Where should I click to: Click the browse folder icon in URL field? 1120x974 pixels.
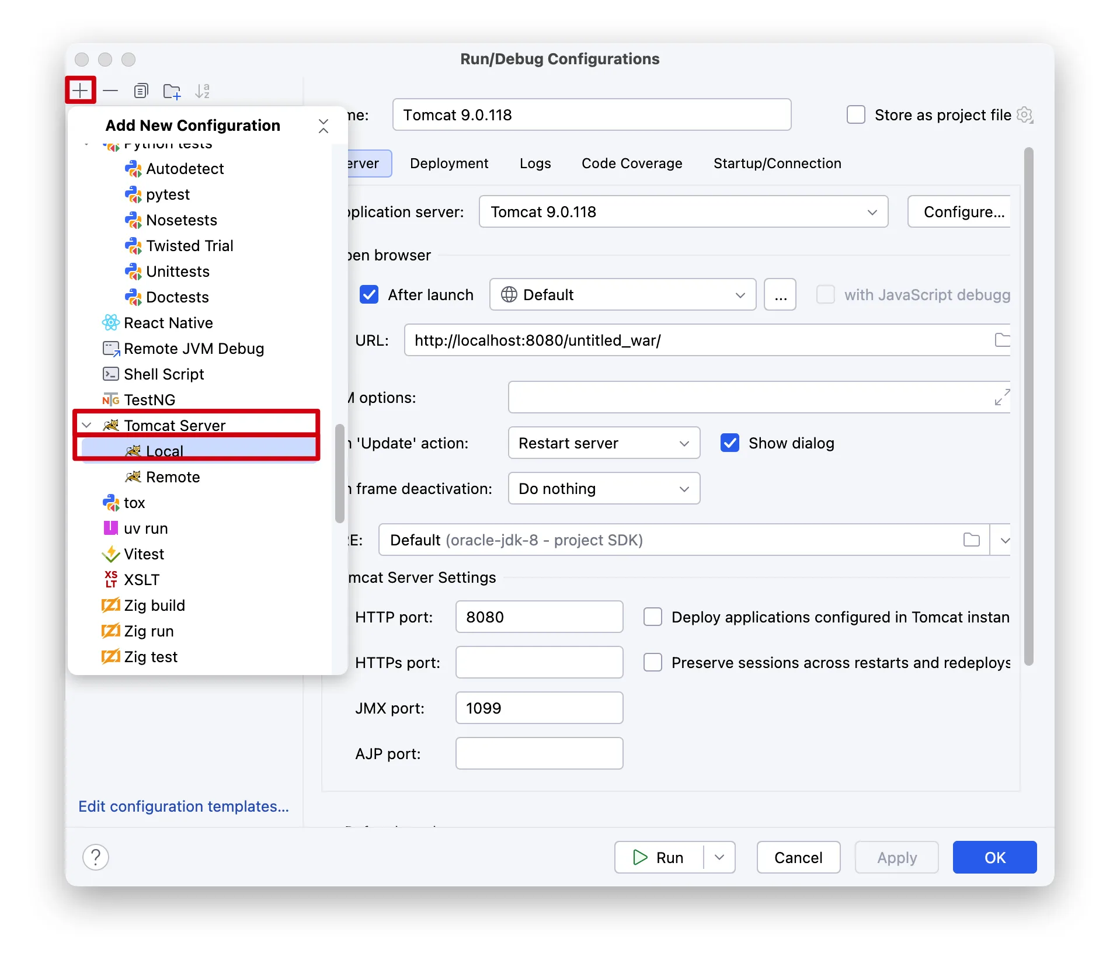pos(1002,340)
